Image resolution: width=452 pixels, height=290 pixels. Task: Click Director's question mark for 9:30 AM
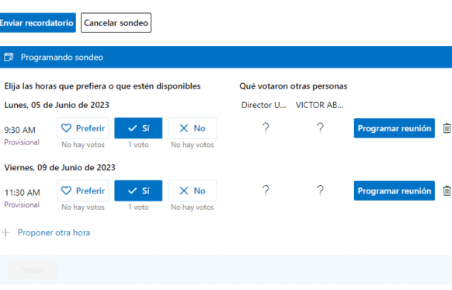[266, 128]
